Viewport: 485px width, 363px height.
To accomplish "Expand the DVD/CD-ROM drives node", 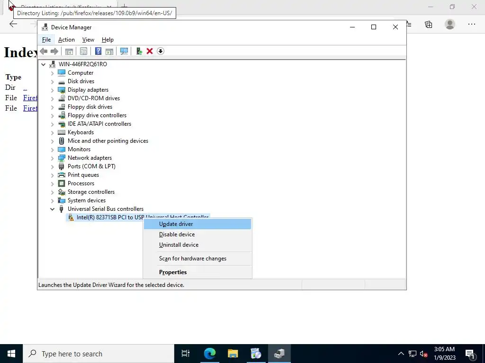I will [52, 99].
